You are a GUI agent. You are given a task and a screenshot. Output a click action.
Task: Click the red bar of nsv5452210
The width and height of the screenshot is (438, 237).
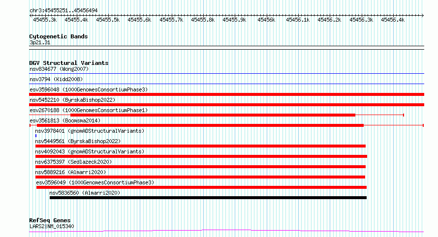(226, 105)
